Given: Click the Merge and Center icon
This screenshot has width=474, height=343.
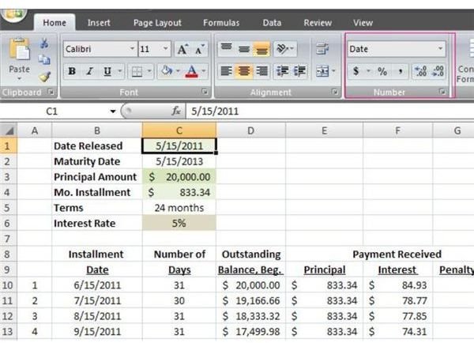Looking at the screenshot, I should (x=322, y=71).
